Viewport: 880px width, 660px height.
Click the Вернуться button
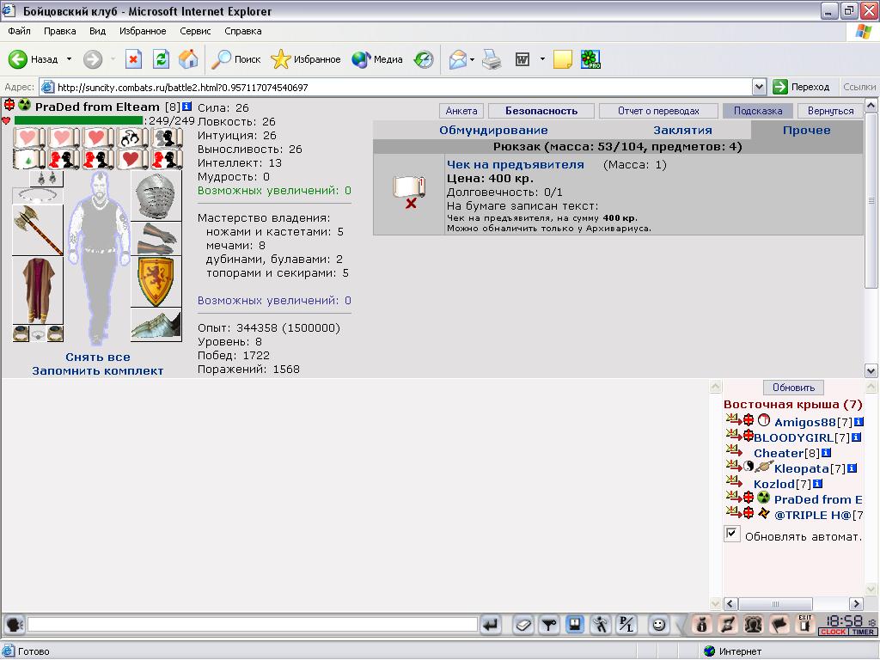click(x=831, y=111)
